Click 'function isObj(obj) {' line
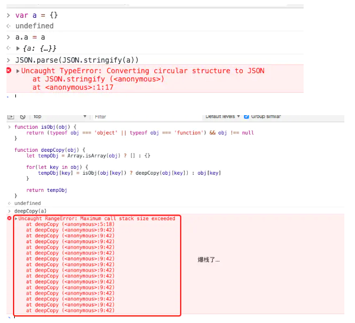 pos(45,127)
